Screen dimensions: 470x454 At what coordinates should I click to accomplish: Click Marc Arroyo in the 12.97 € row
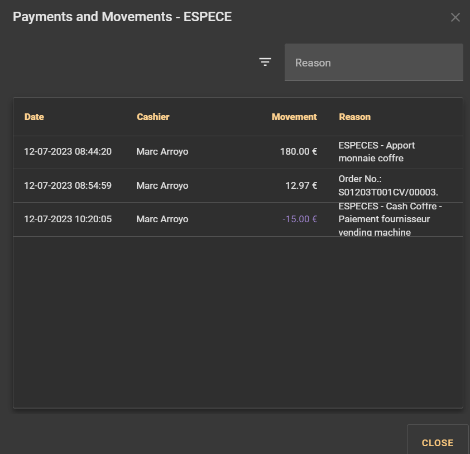(x=162, y=185)
